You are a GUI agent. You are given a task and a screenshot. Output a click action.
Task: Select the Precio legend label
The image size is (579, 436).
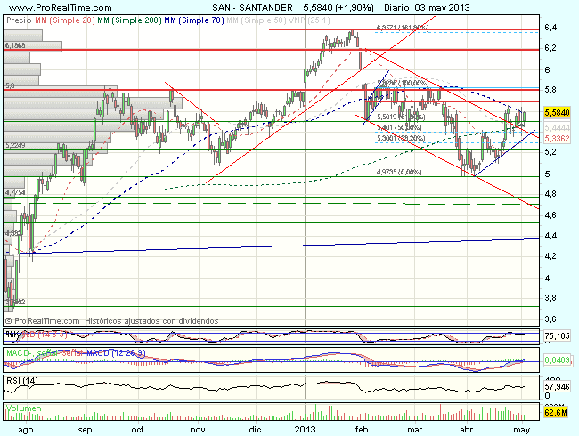click(15, 18)
